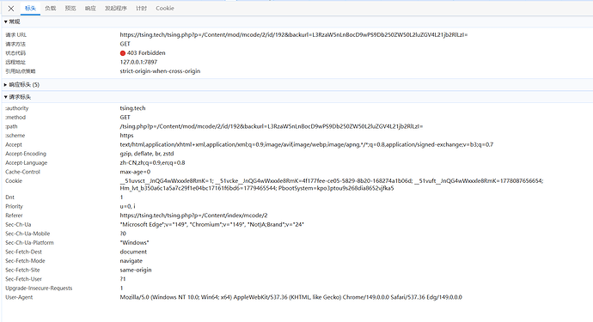Open the 负载 tab

click(x=51, y=9)
